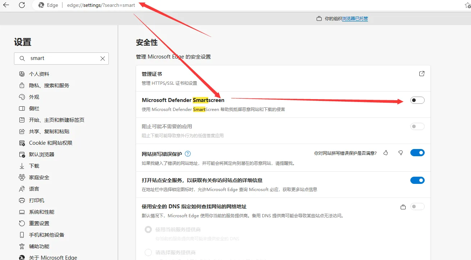The image size is (471, 260).
Task: Click the 默认浏览器 icon
Action: (22, 154)
